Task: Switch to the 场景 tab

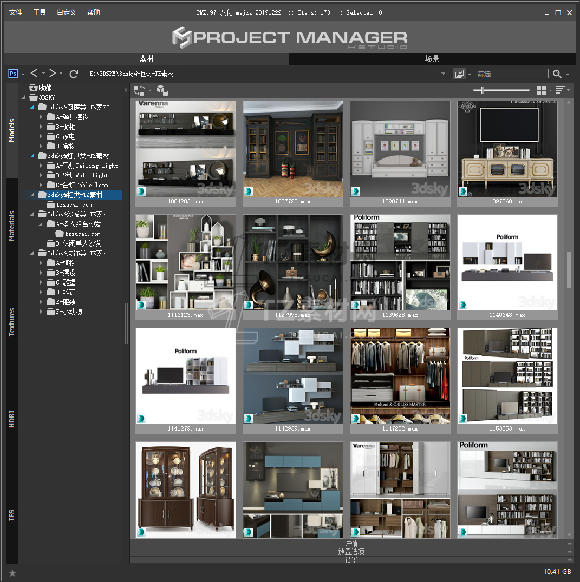Action: click(x=432, y=59)
